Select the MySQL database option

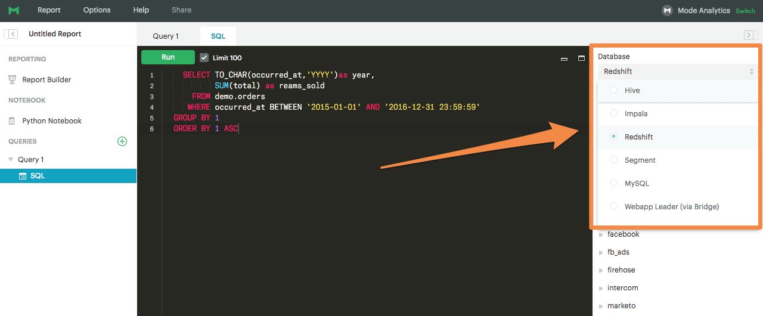(678, 184)
